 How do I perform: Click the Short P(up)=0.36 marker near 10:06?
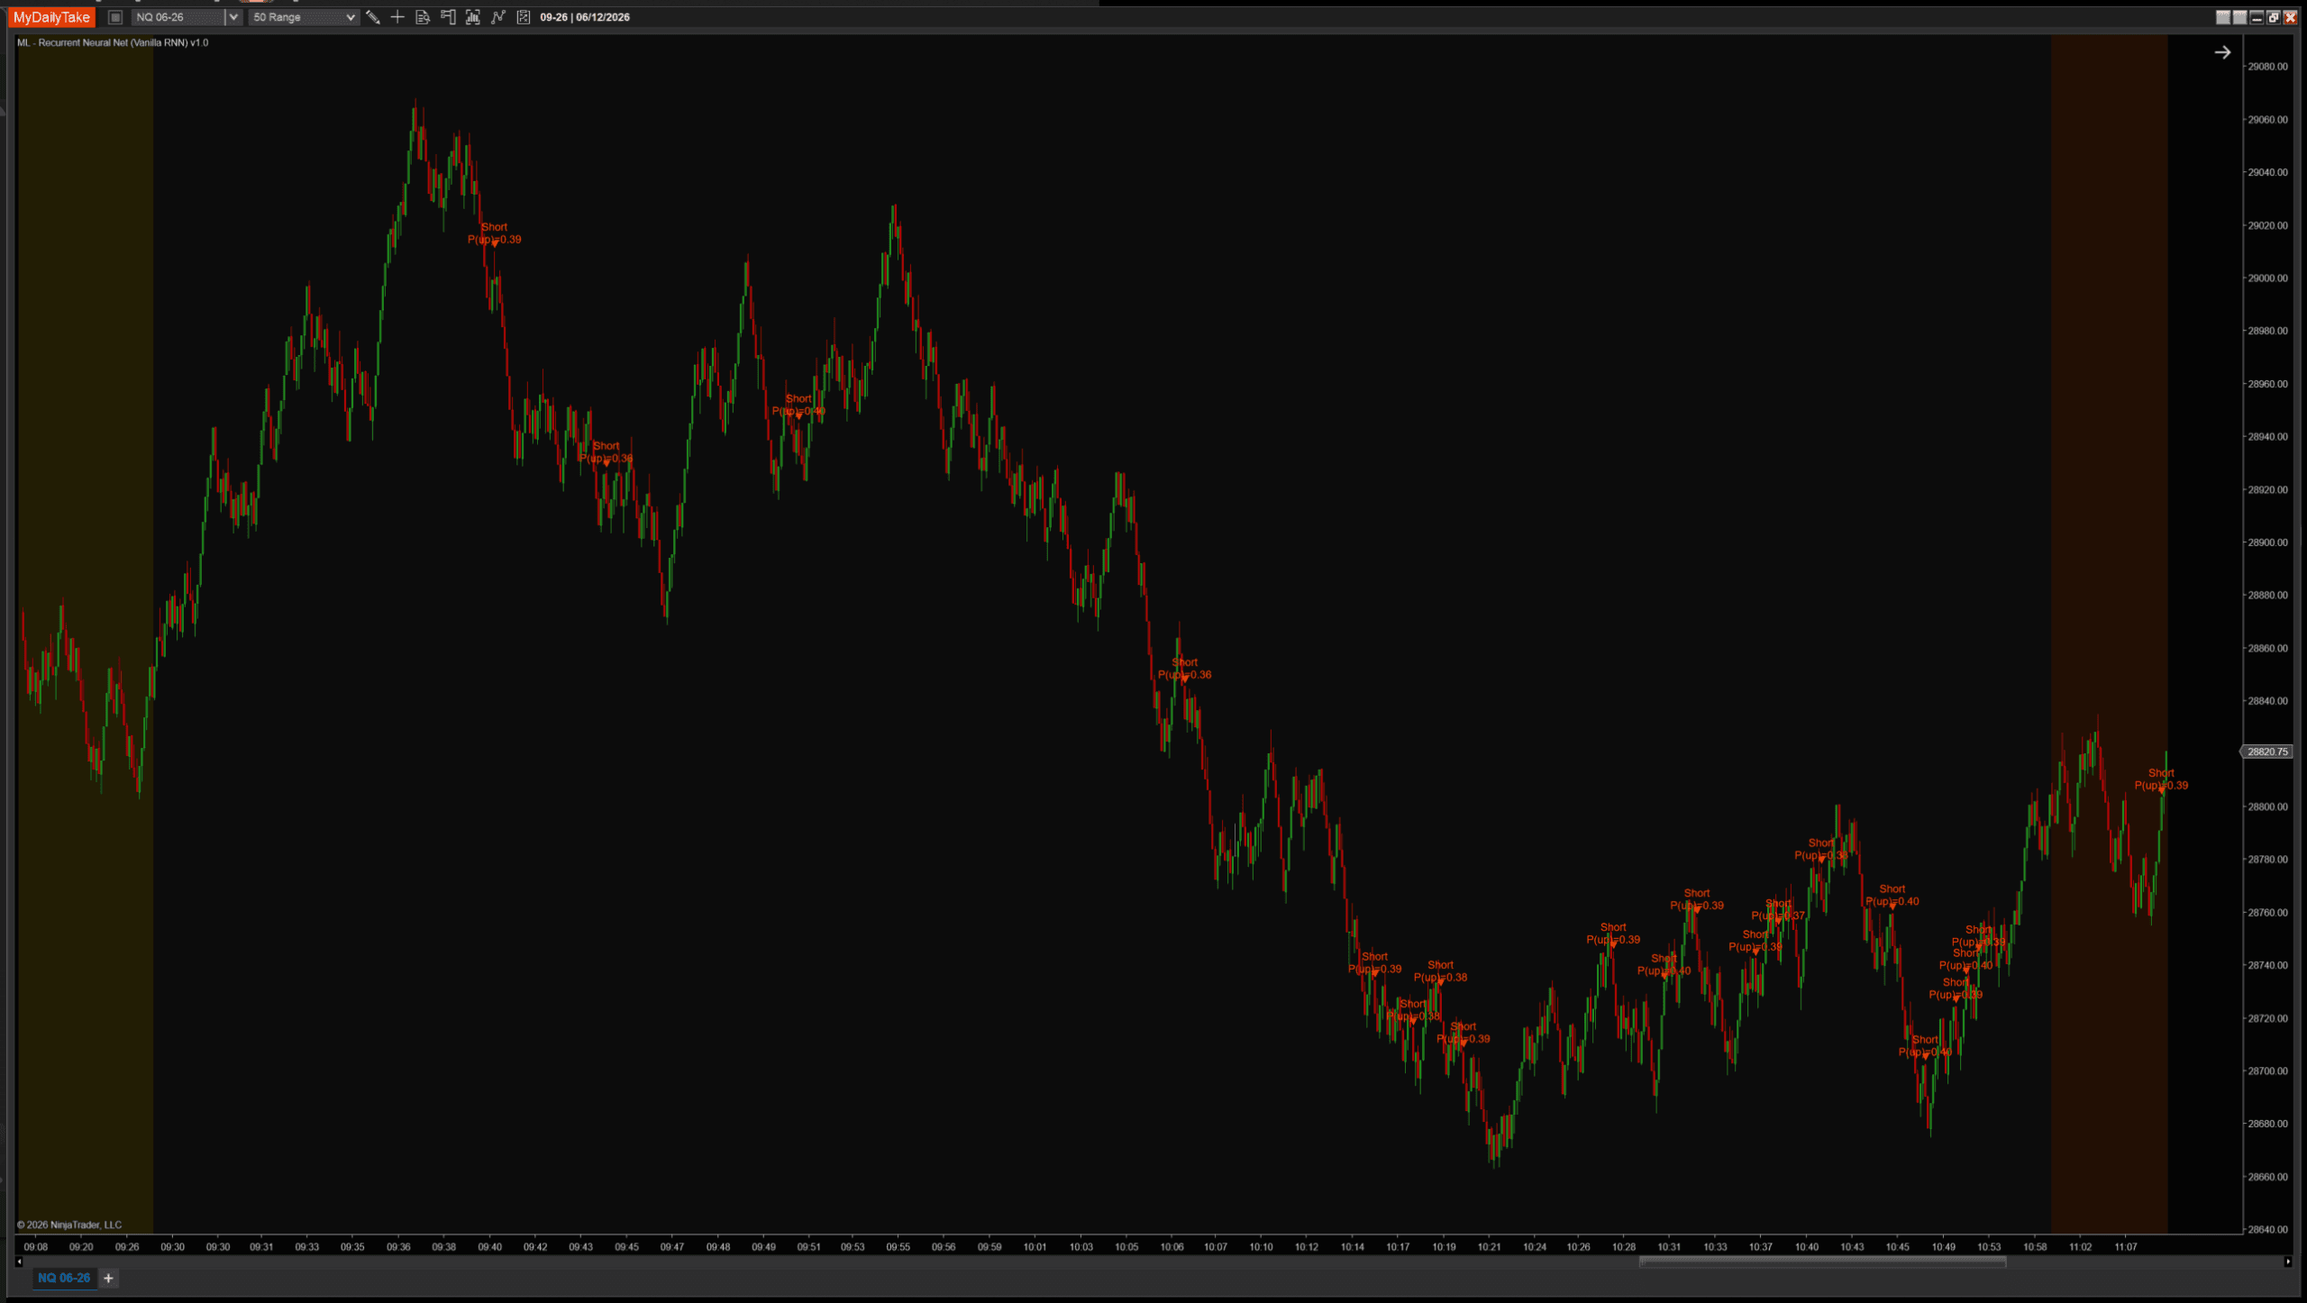pos(1184,669)
